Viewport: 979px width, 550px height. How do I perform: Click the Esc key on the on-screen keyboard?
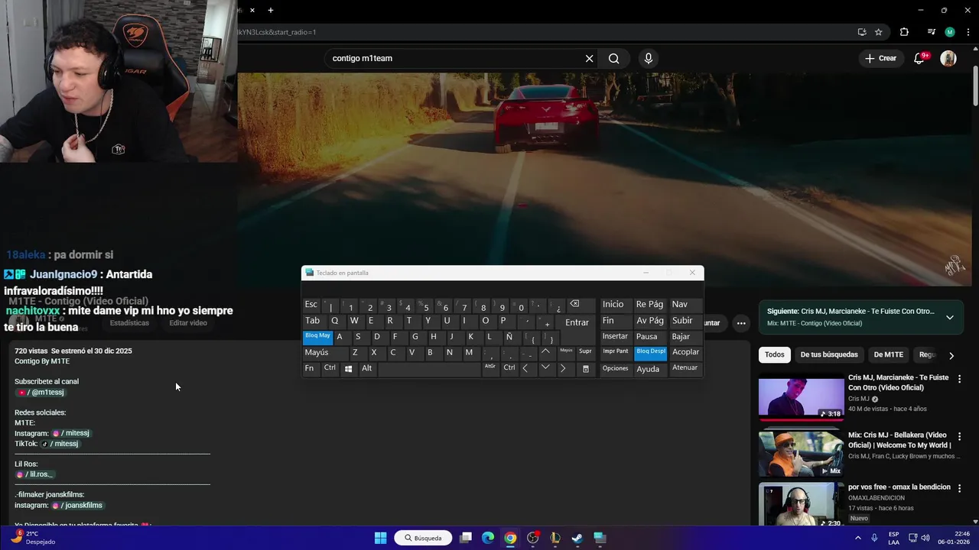pos(311,304)
